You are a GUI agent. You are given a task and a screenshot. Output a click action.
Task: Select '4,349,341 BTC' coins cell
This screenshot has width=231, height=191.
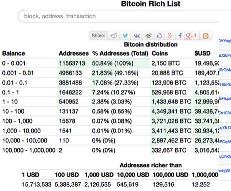click(x=171, y=111)
